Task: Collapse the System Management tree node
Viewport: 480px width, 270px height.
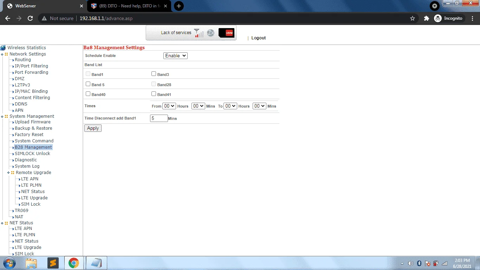Action: tap(2, 116)
